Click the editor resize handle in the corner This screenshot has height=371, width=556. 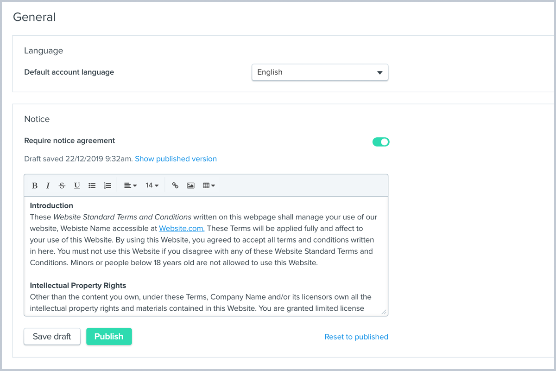(x=384, y=312)
